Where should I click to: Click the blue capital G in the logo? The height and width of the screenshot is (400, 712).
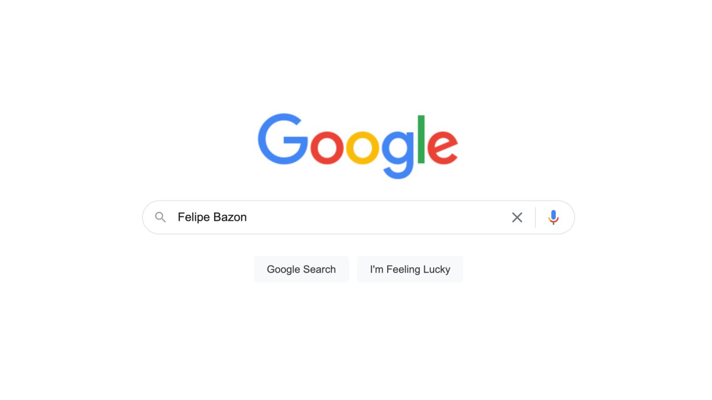coord(283,139)
